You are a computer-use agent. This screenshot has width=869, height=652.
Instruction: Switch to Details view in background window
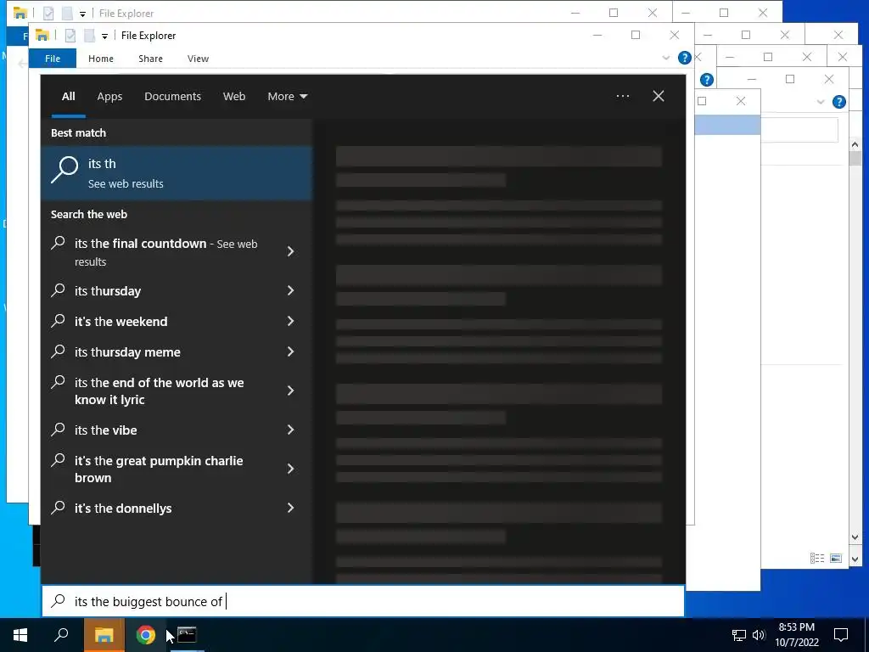[x=817, y=559]
